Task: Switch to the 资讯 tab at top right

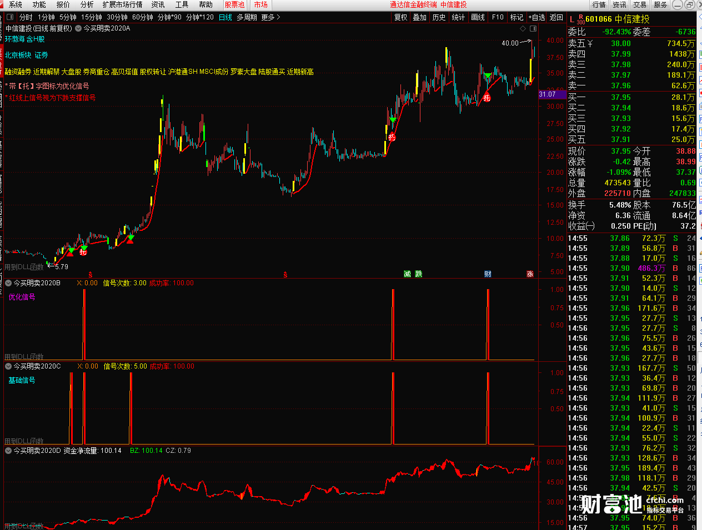Action: point(620,4)
